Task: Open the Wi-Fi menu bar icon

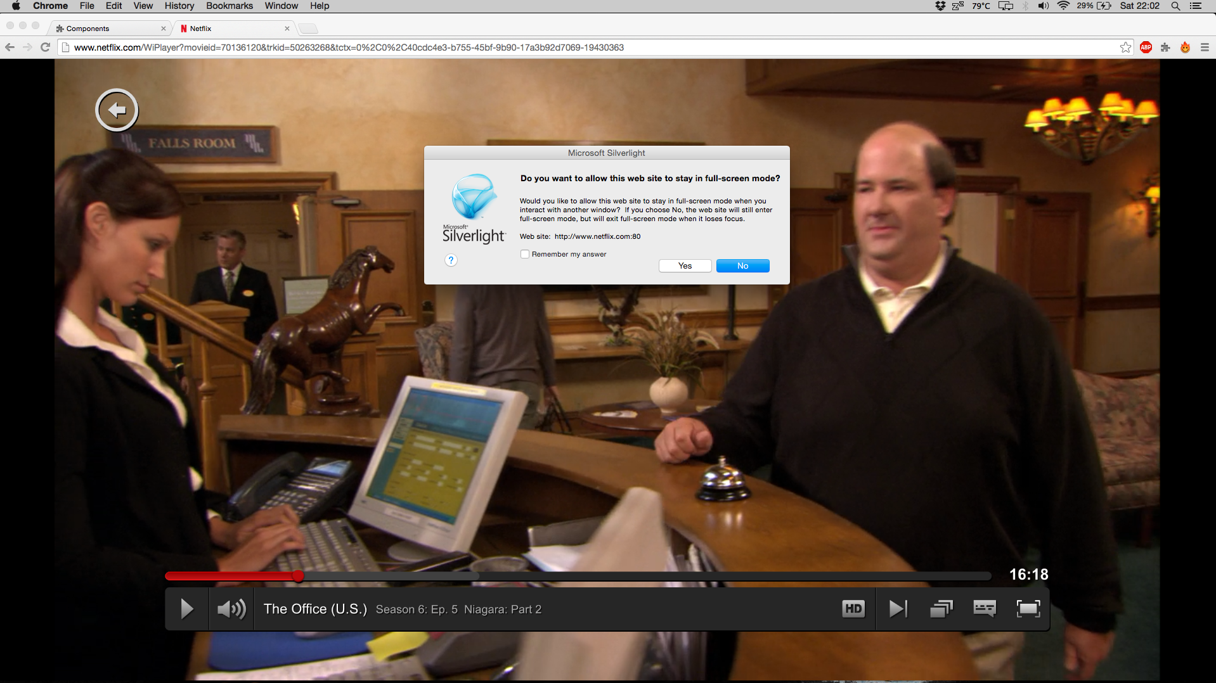Action: coord(1063,6)
